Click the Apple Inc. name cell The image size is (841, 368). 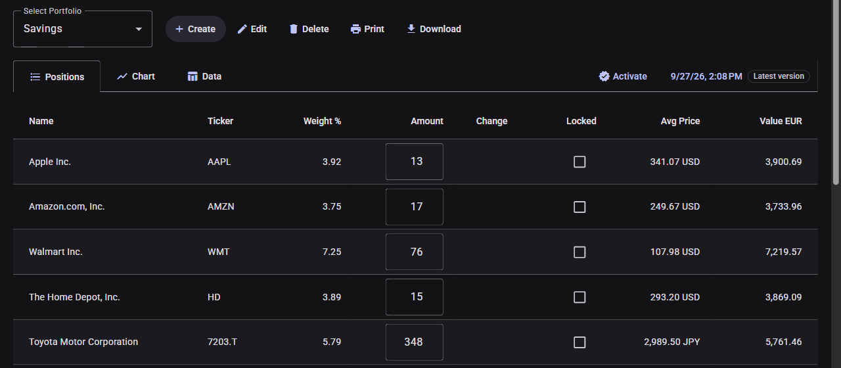coord(50,162)
